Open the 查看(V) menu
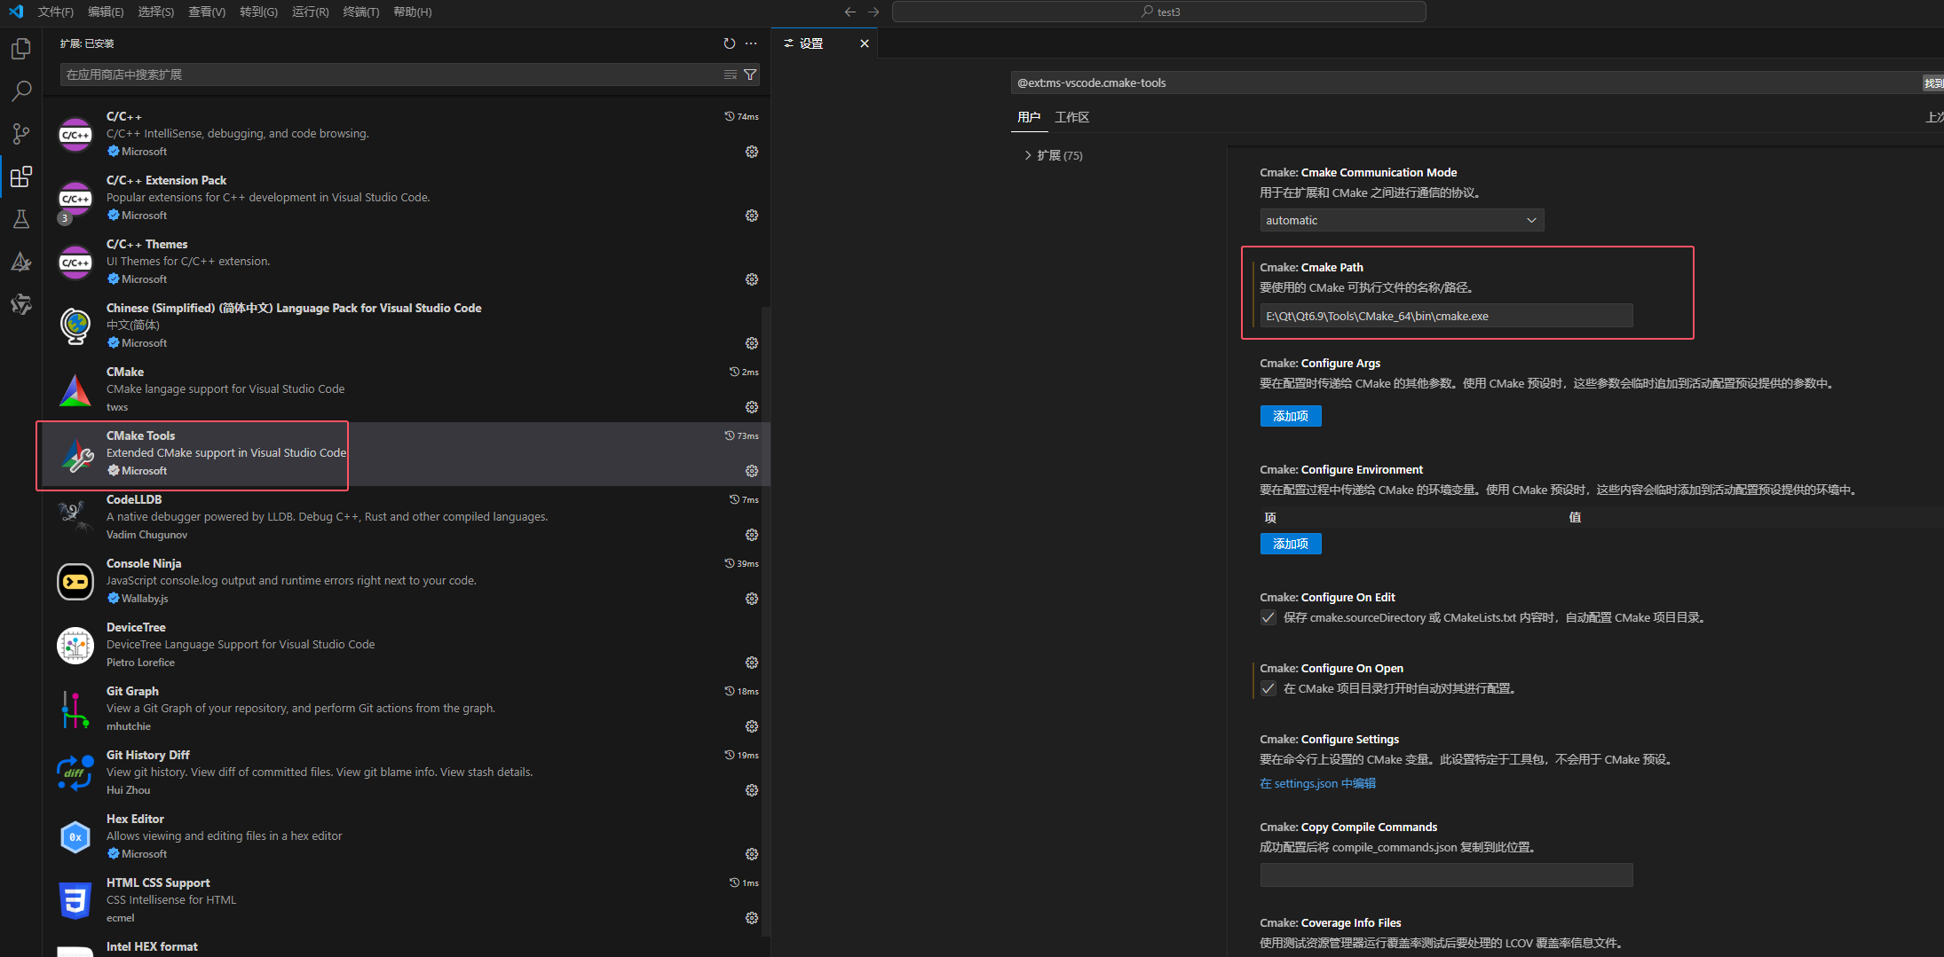This screenshot has height=957, width=1944. pos(207,12)
